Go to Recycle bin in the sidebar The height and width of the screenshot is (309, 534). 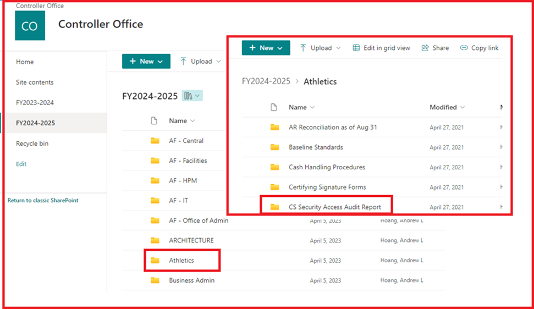[32, 144]
